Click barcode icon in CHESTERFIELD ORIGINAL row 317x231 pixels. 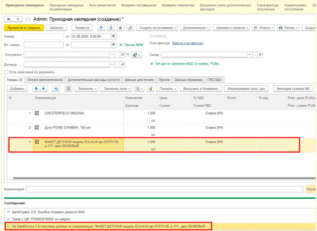[x=37, y=113]
